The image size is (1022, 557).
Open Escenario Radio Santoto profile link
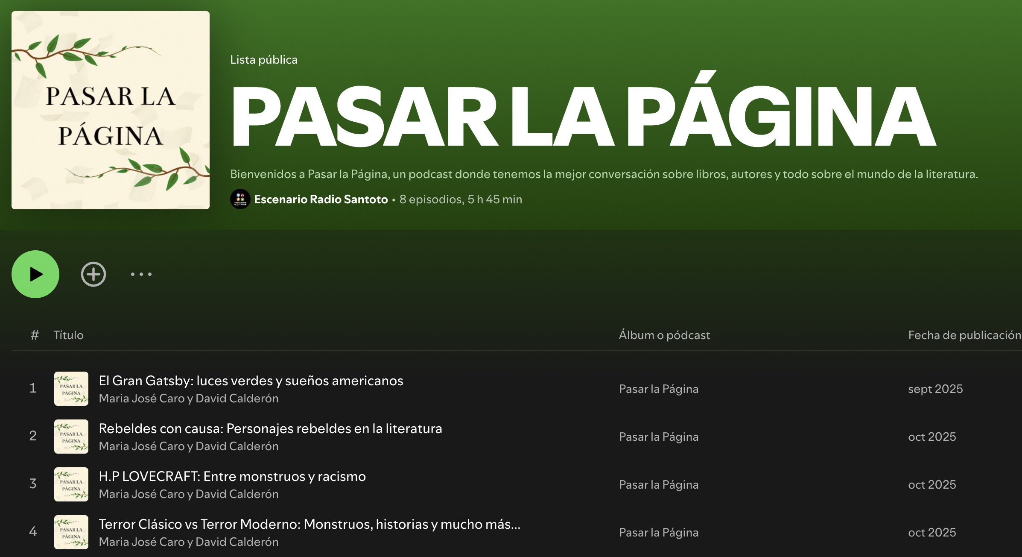click(x=321, y=199)
